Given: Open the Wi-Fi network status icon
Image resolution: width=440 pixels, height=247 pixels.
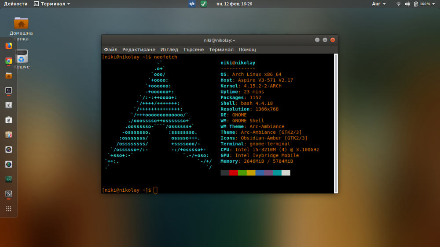Looking at the screenshot, I should [x=399, y=4].
